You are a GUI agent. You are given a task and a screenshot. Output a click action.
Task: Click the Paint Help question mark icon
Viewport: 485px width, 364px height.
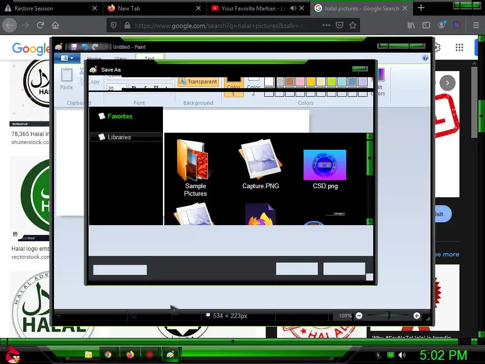pyautogui.click(x=425, y=58)
